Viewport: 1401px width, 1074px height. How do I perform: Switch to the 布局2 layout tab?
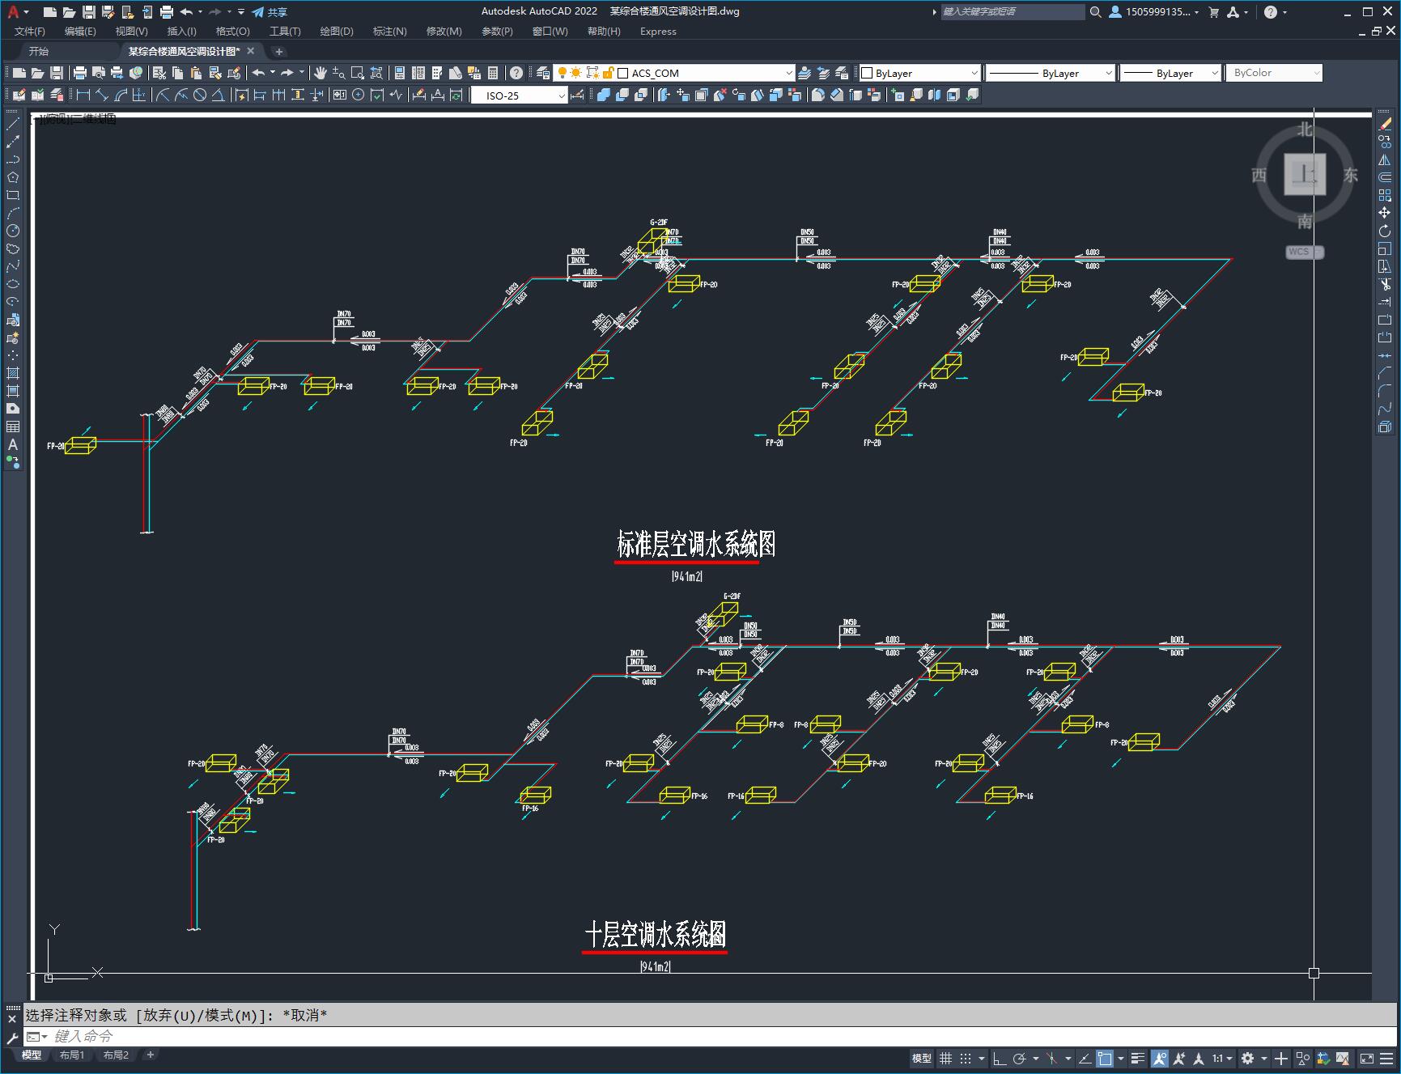[116, 1055]
